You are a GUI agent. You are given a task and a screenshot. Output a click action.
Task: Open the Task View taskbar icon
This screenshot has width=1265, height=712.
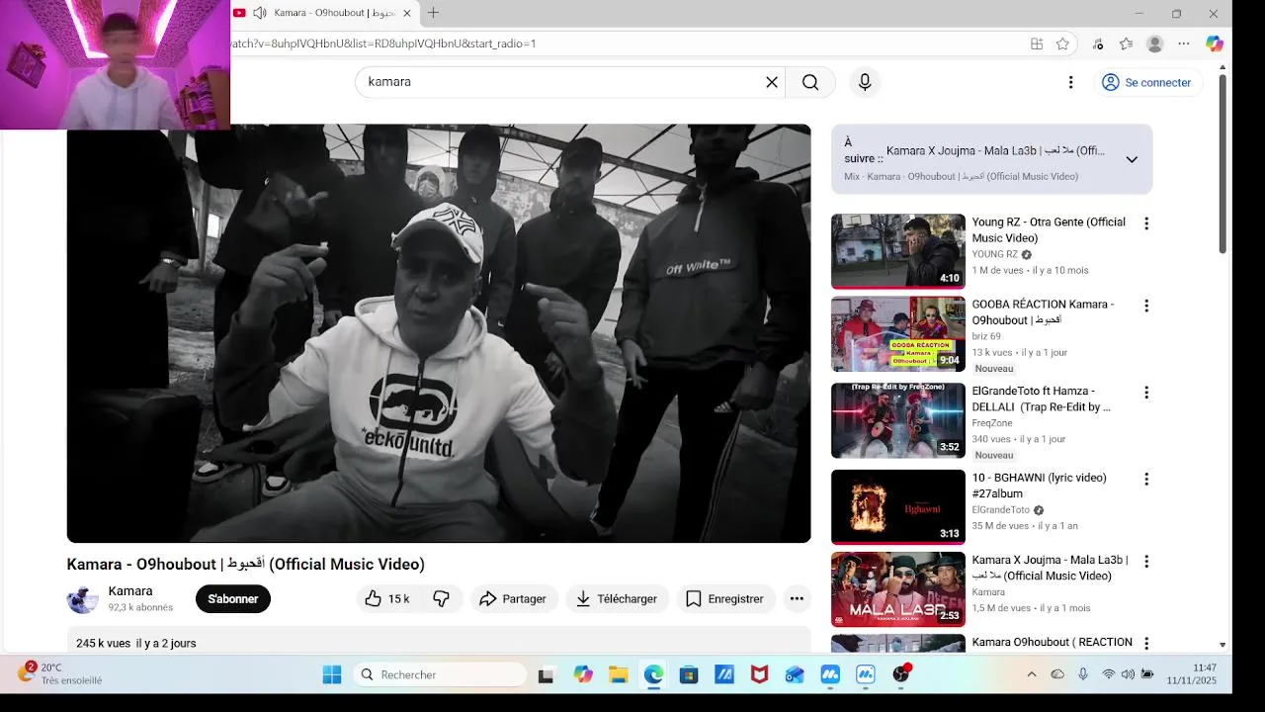tap(546, 674)
